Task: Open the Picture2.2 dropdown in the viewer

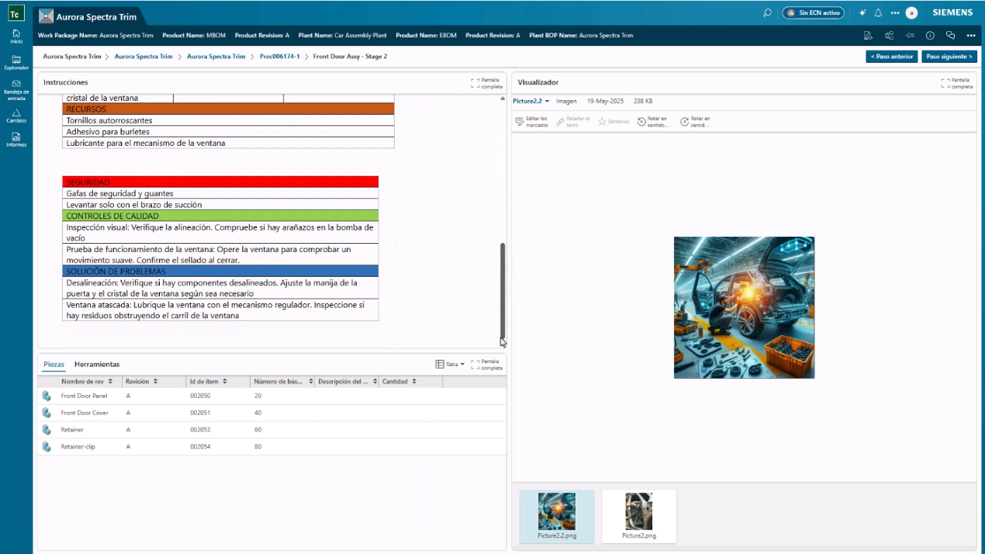Action: [531, 101]
